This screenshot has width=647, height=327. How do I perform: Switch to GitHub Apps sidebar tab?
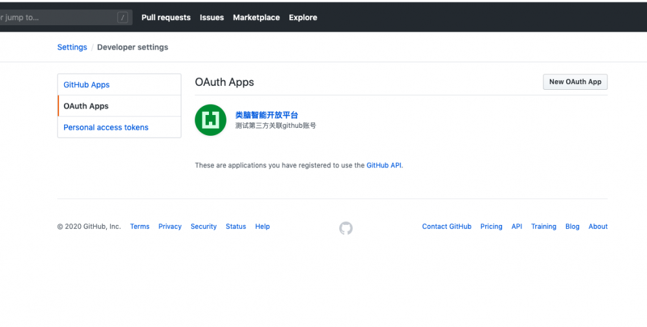click(87, 85)
